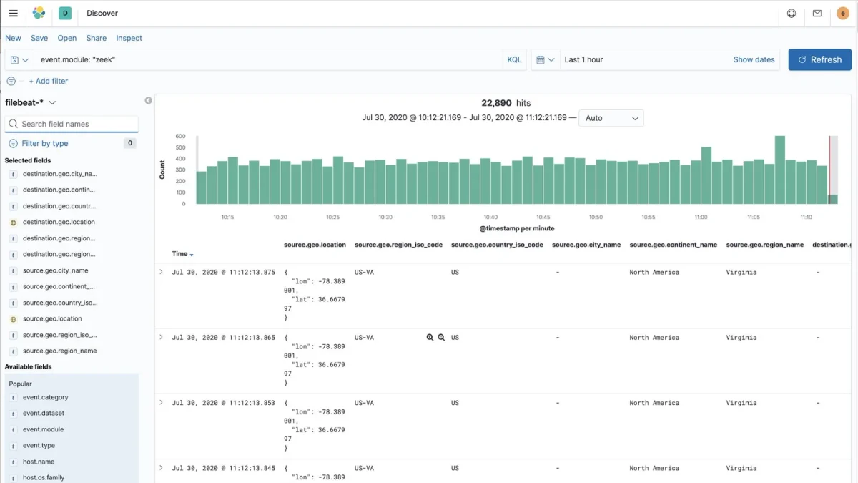Expand the row at 11:12:13.845
This screenshot has width=858, height=483.
point(161,467)
